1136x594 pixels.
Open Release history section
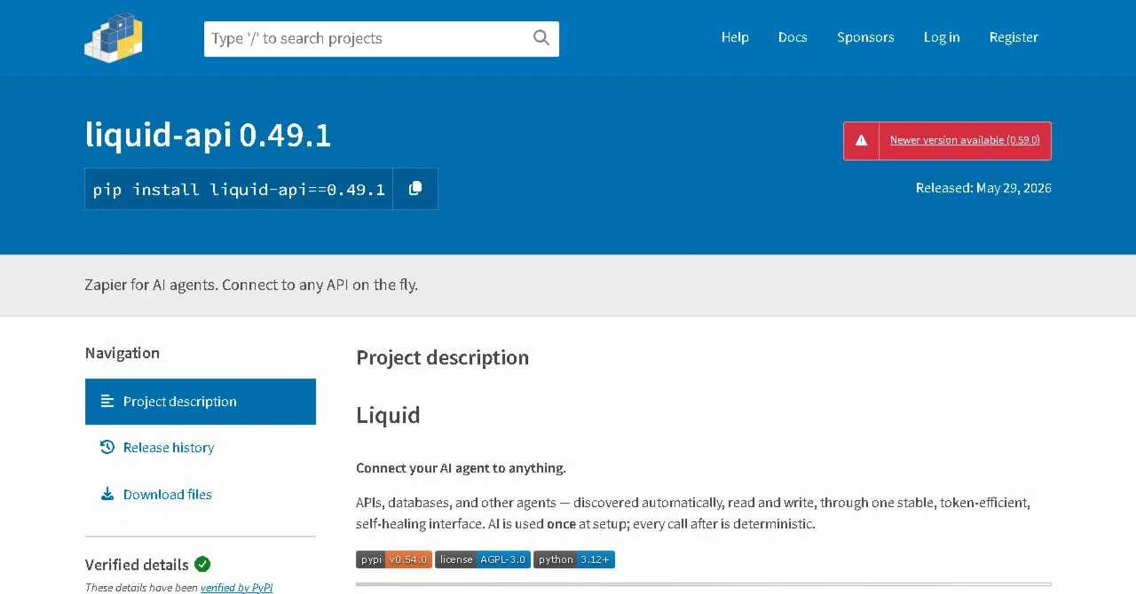pos(201,448)
